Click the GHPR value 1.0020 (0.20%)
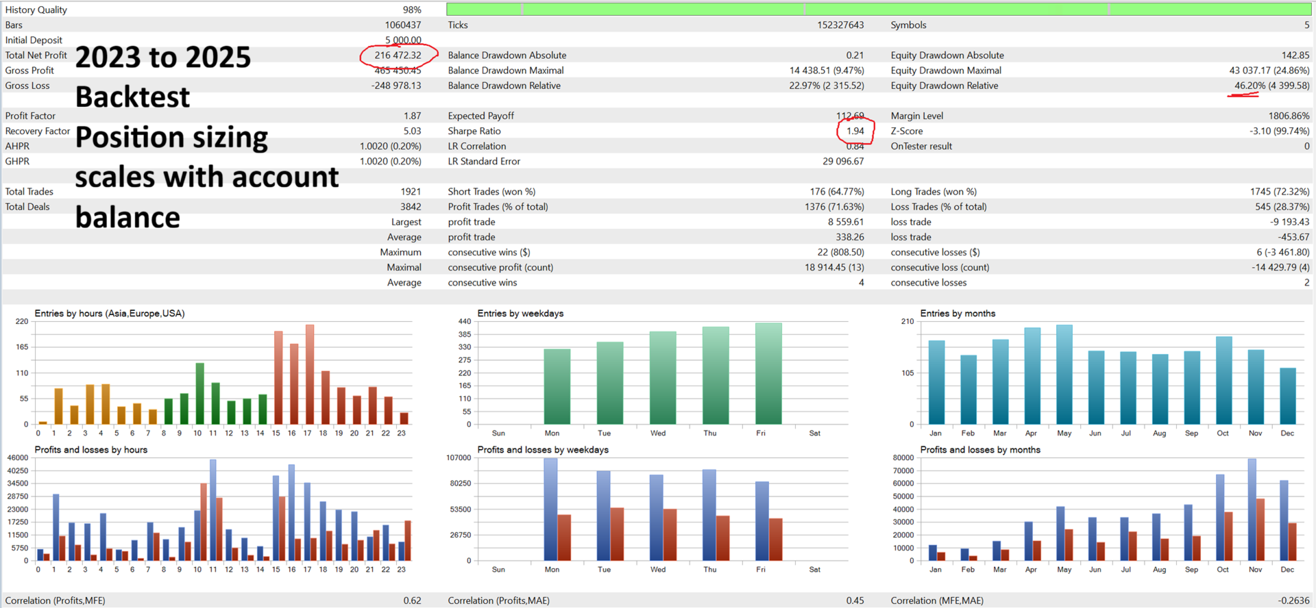Screen dimensions: 1316x608 click(391, 161)
